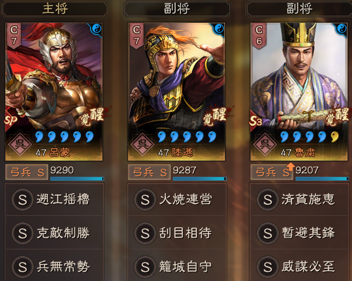Click the 魯粛 general portrait card
352x281 pixels.
click(299, 92)
